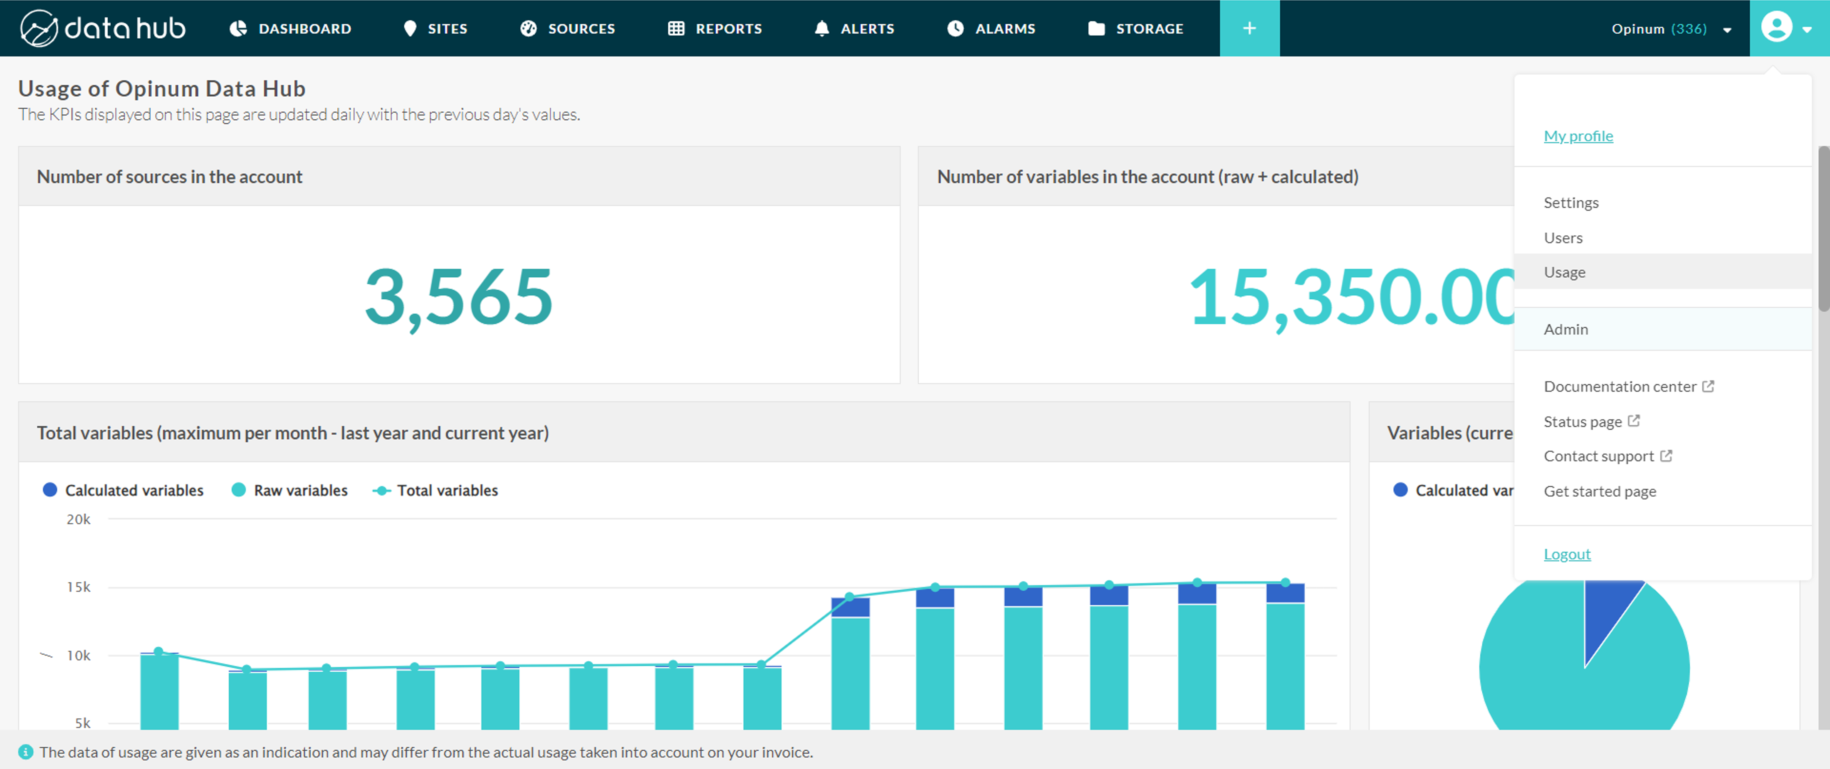1830x769 pixels.
Task: Toggle Calculated variables legend in pie chart
Action: point(1454,490)
